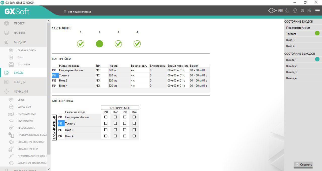322x171 pixels.
Task: Collapse the МОДУЛИ sidebar section
Action: click(23, 42)
